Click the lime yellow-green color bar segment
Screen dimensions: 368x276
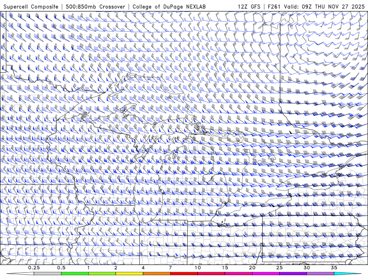(x=102, y=274)
